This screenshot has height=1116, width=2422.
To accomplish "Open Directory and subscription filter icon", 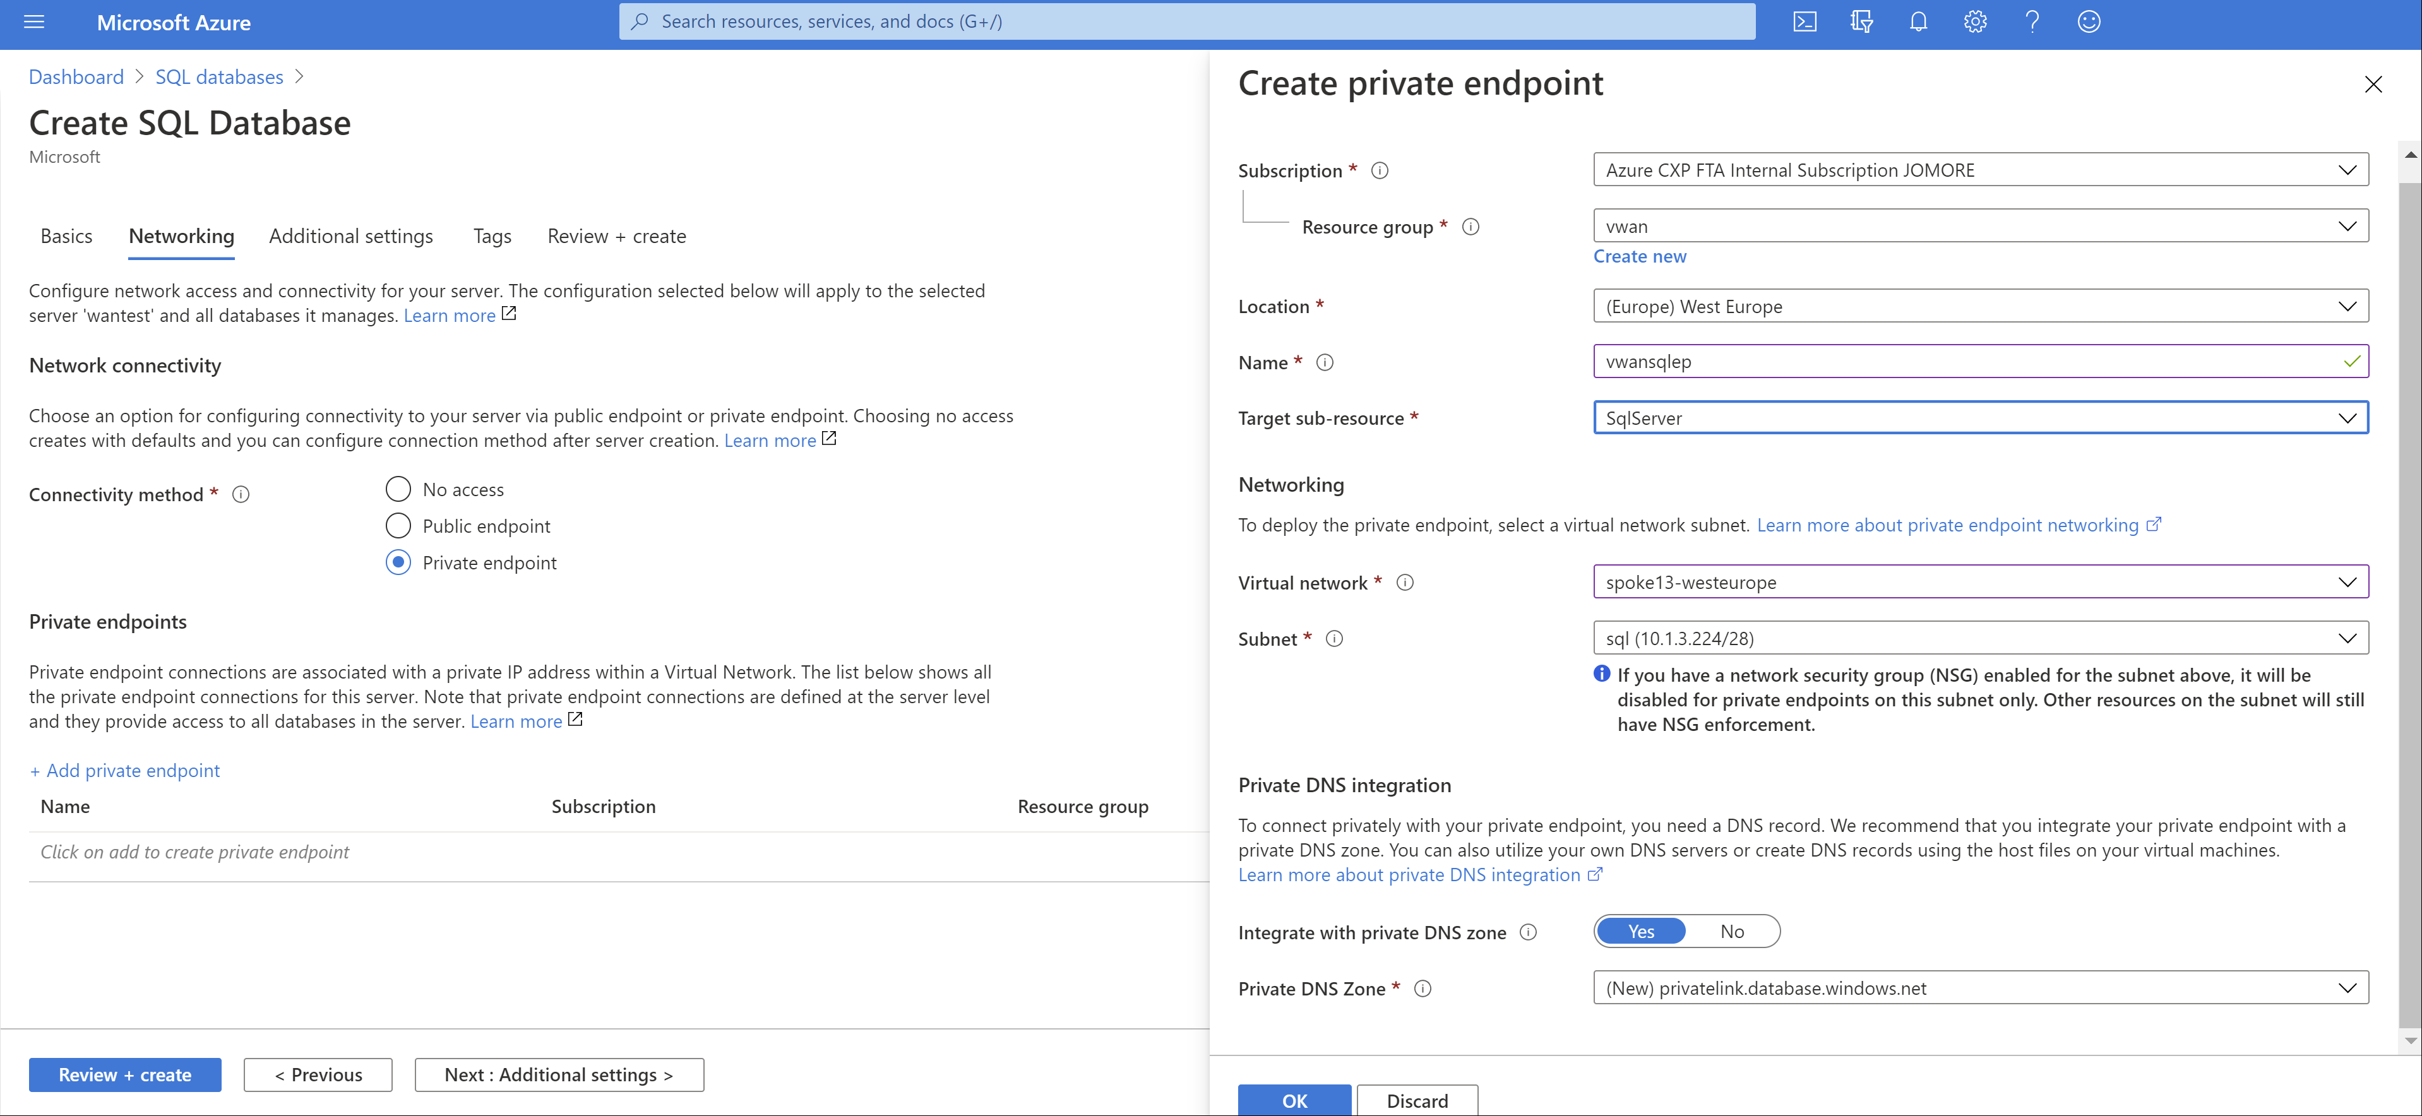I will tap(1861, 21).
